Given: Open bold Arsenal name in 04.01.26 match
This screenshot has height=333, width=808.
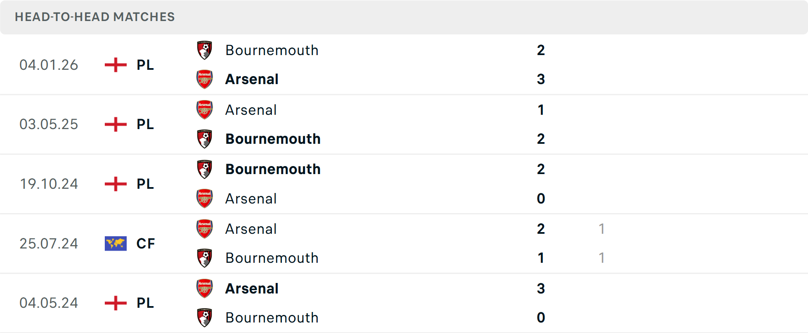Looking at the screenshot, I should [252, 79].
